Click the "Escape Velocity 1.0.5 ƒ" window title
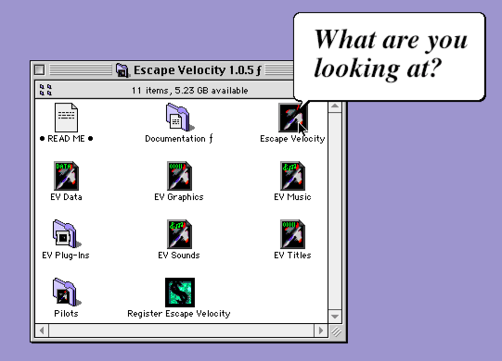 [x=198, y=70]
